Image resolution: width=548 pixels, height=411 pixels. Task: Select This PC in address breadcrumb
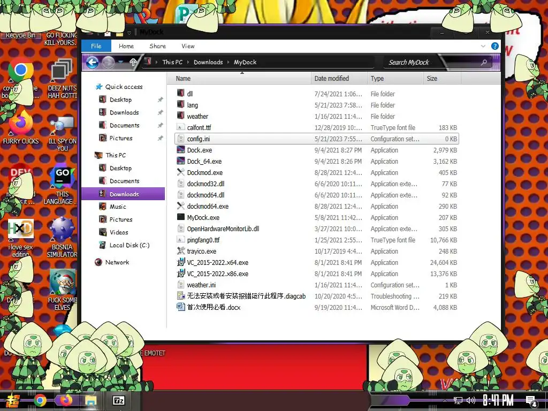point(172,62)
